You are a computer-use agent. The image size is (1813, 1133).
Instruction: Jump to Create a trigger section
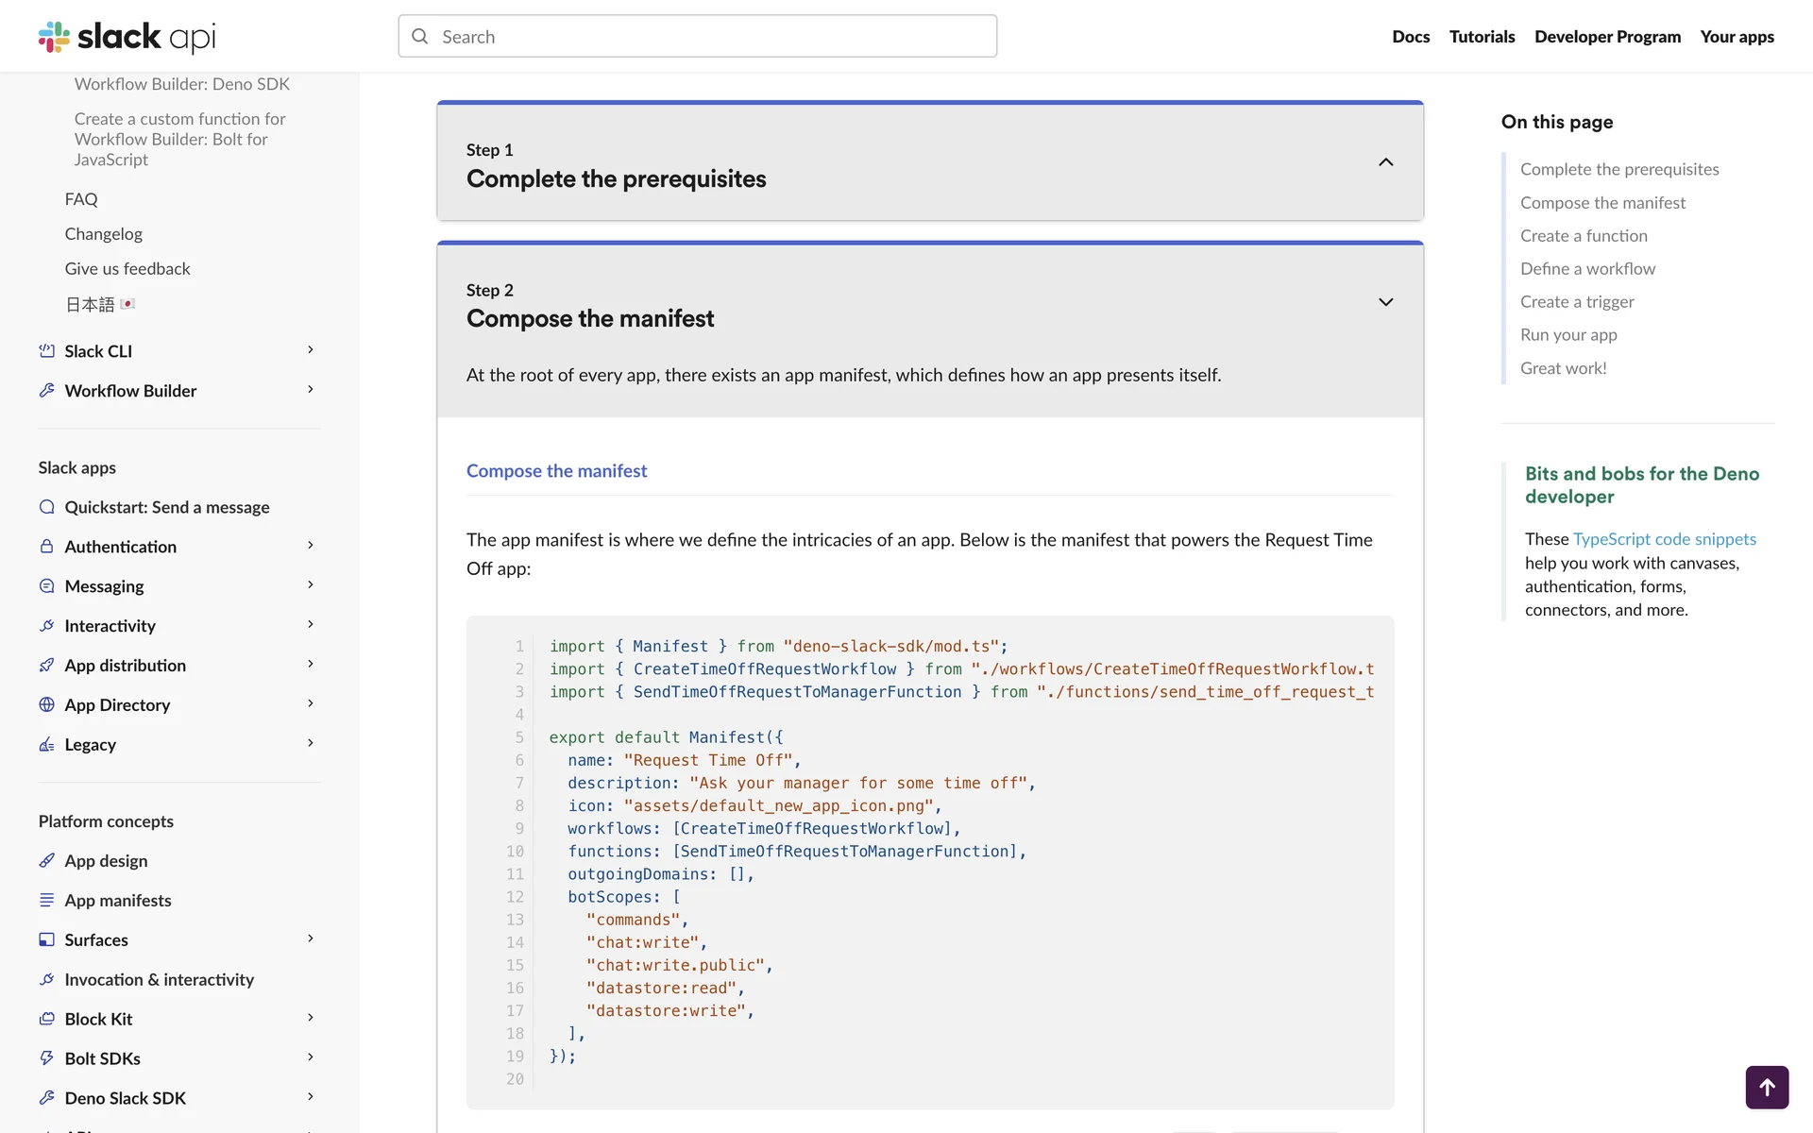click(x=1576, y=302)
